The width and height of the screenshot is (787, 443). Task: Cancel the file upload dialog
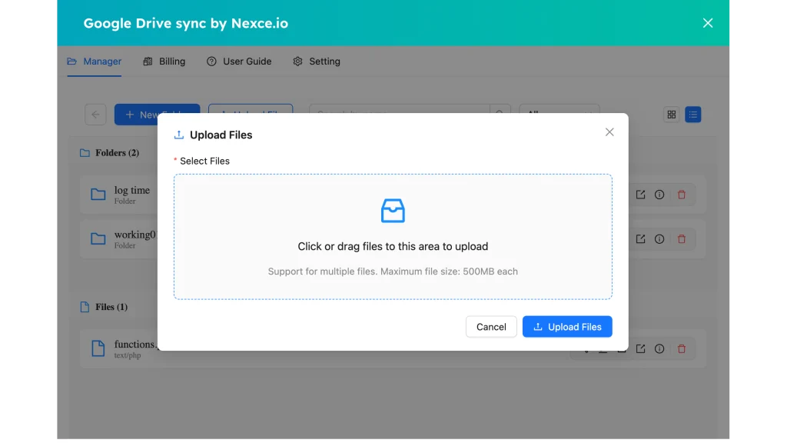point(491,327)
